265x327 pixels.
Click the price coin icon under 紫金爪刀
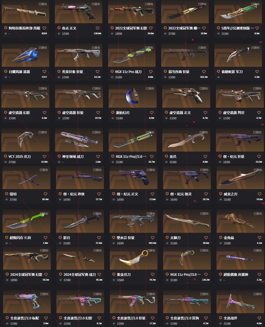click(x=114, y=280)
